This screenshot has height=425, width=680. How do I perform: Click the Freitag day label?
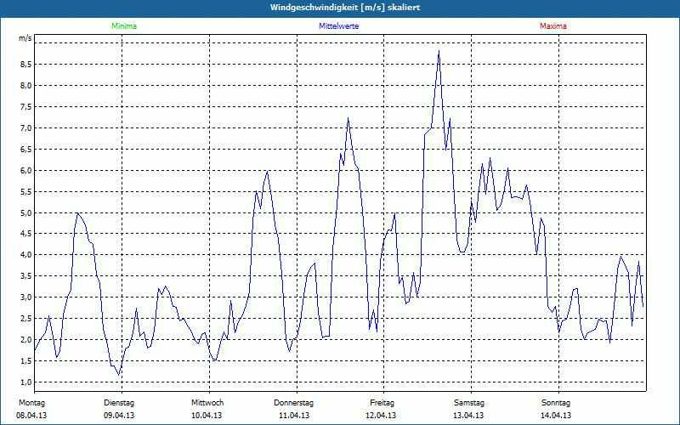coord(382,403)
